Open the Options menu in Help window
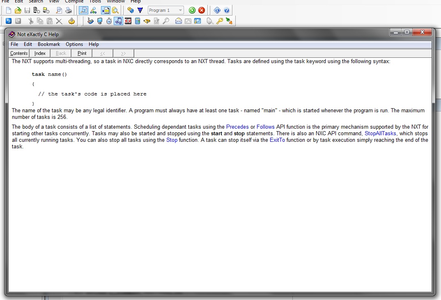441x300 pixels. tap(74, 44)
